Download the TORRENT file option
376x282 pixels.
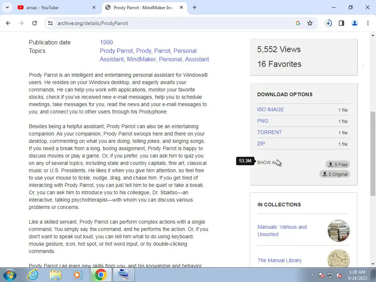[x=269, y=132]
